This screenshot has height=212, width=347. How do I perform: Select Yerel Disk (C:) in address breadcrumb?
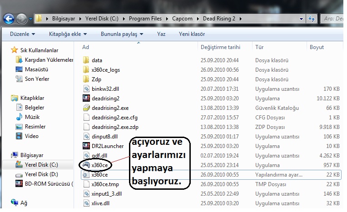coord(102,19)
